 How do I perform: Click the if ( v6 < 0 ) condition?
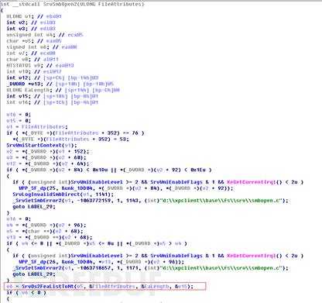click(x=26, y=293)
